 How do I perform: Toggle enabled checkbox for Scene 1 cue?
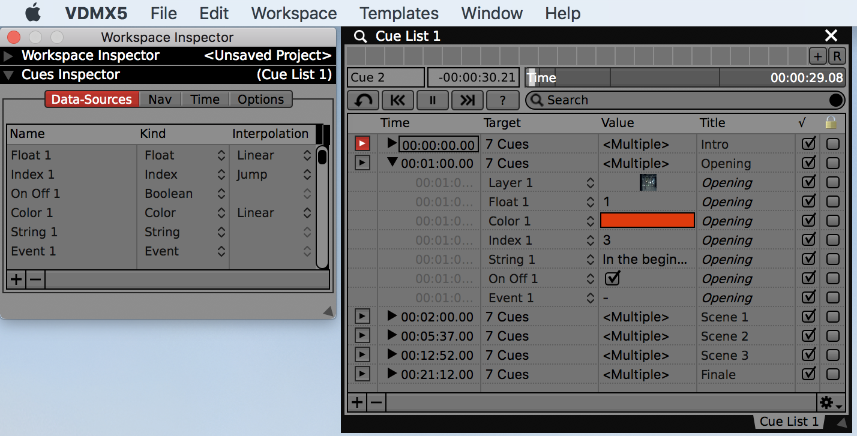pyautogui.click(x=808, y=316)
